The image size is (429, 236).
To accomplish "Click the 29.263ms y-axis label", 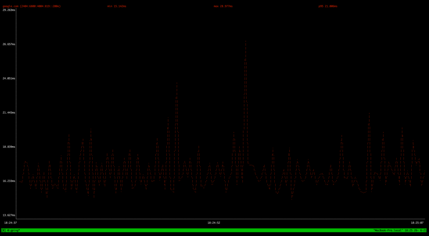I will point(9,10).
